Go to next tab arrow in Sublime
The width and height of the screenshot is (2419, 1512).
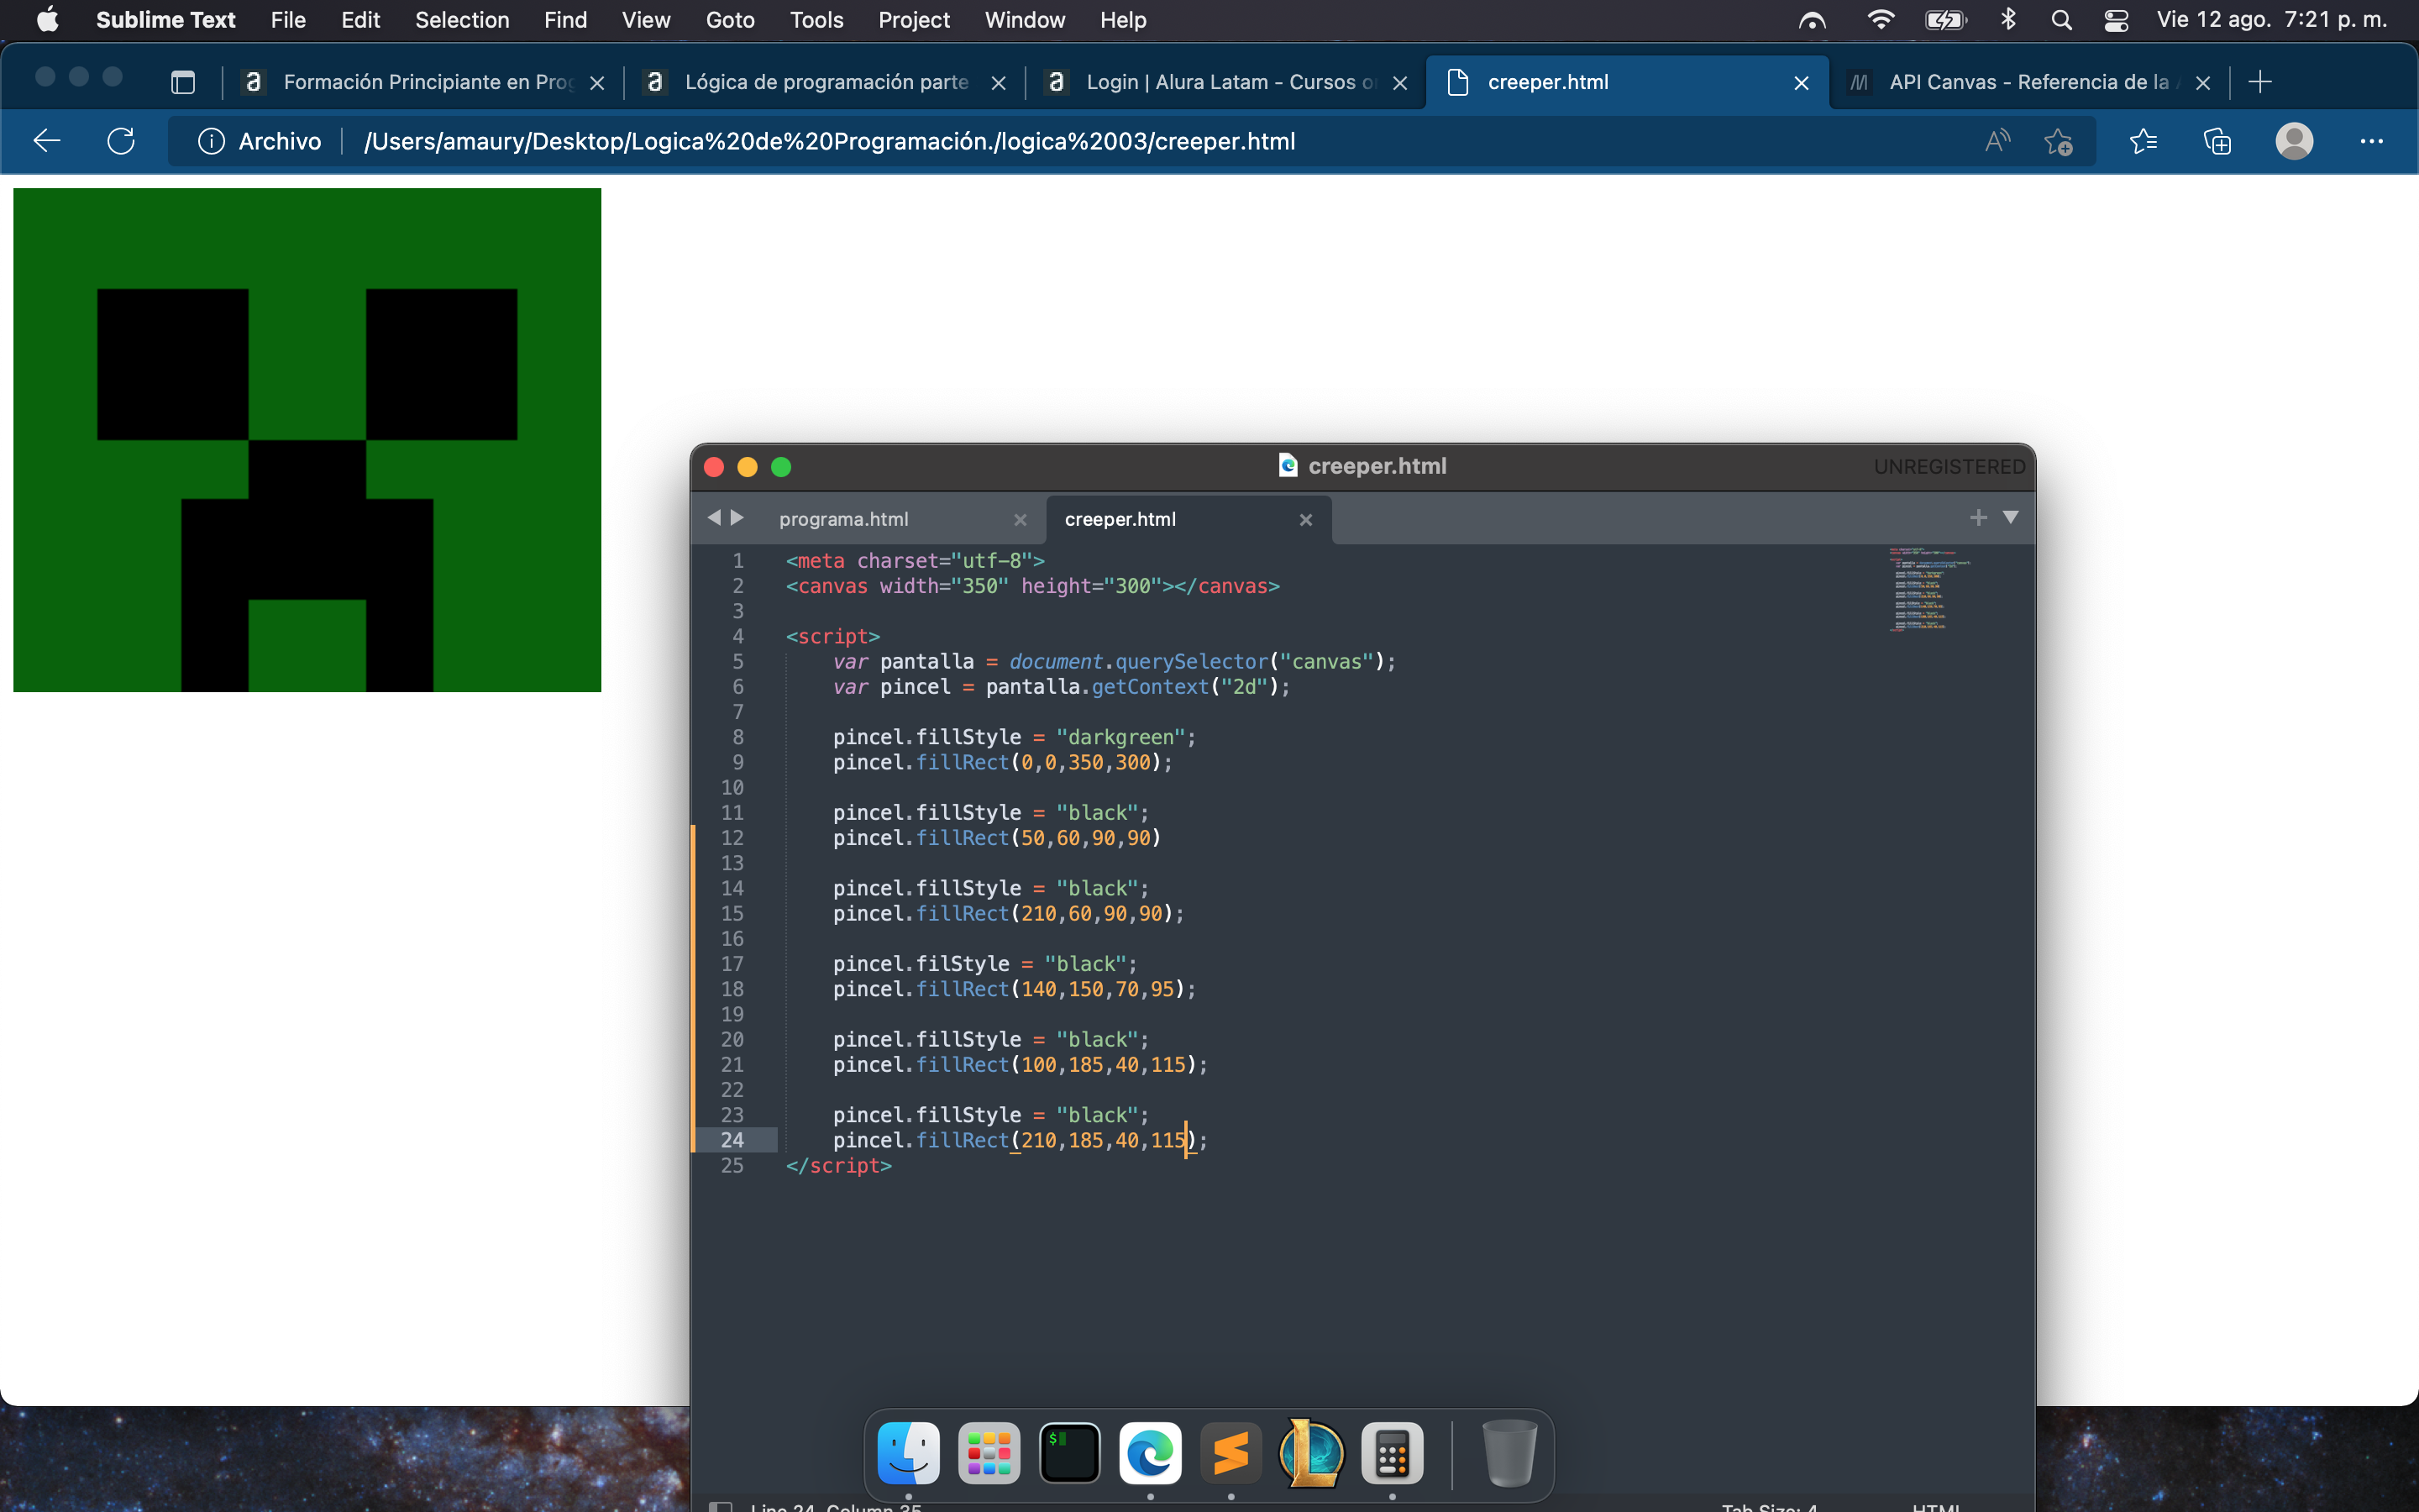[x=737, y=518]
